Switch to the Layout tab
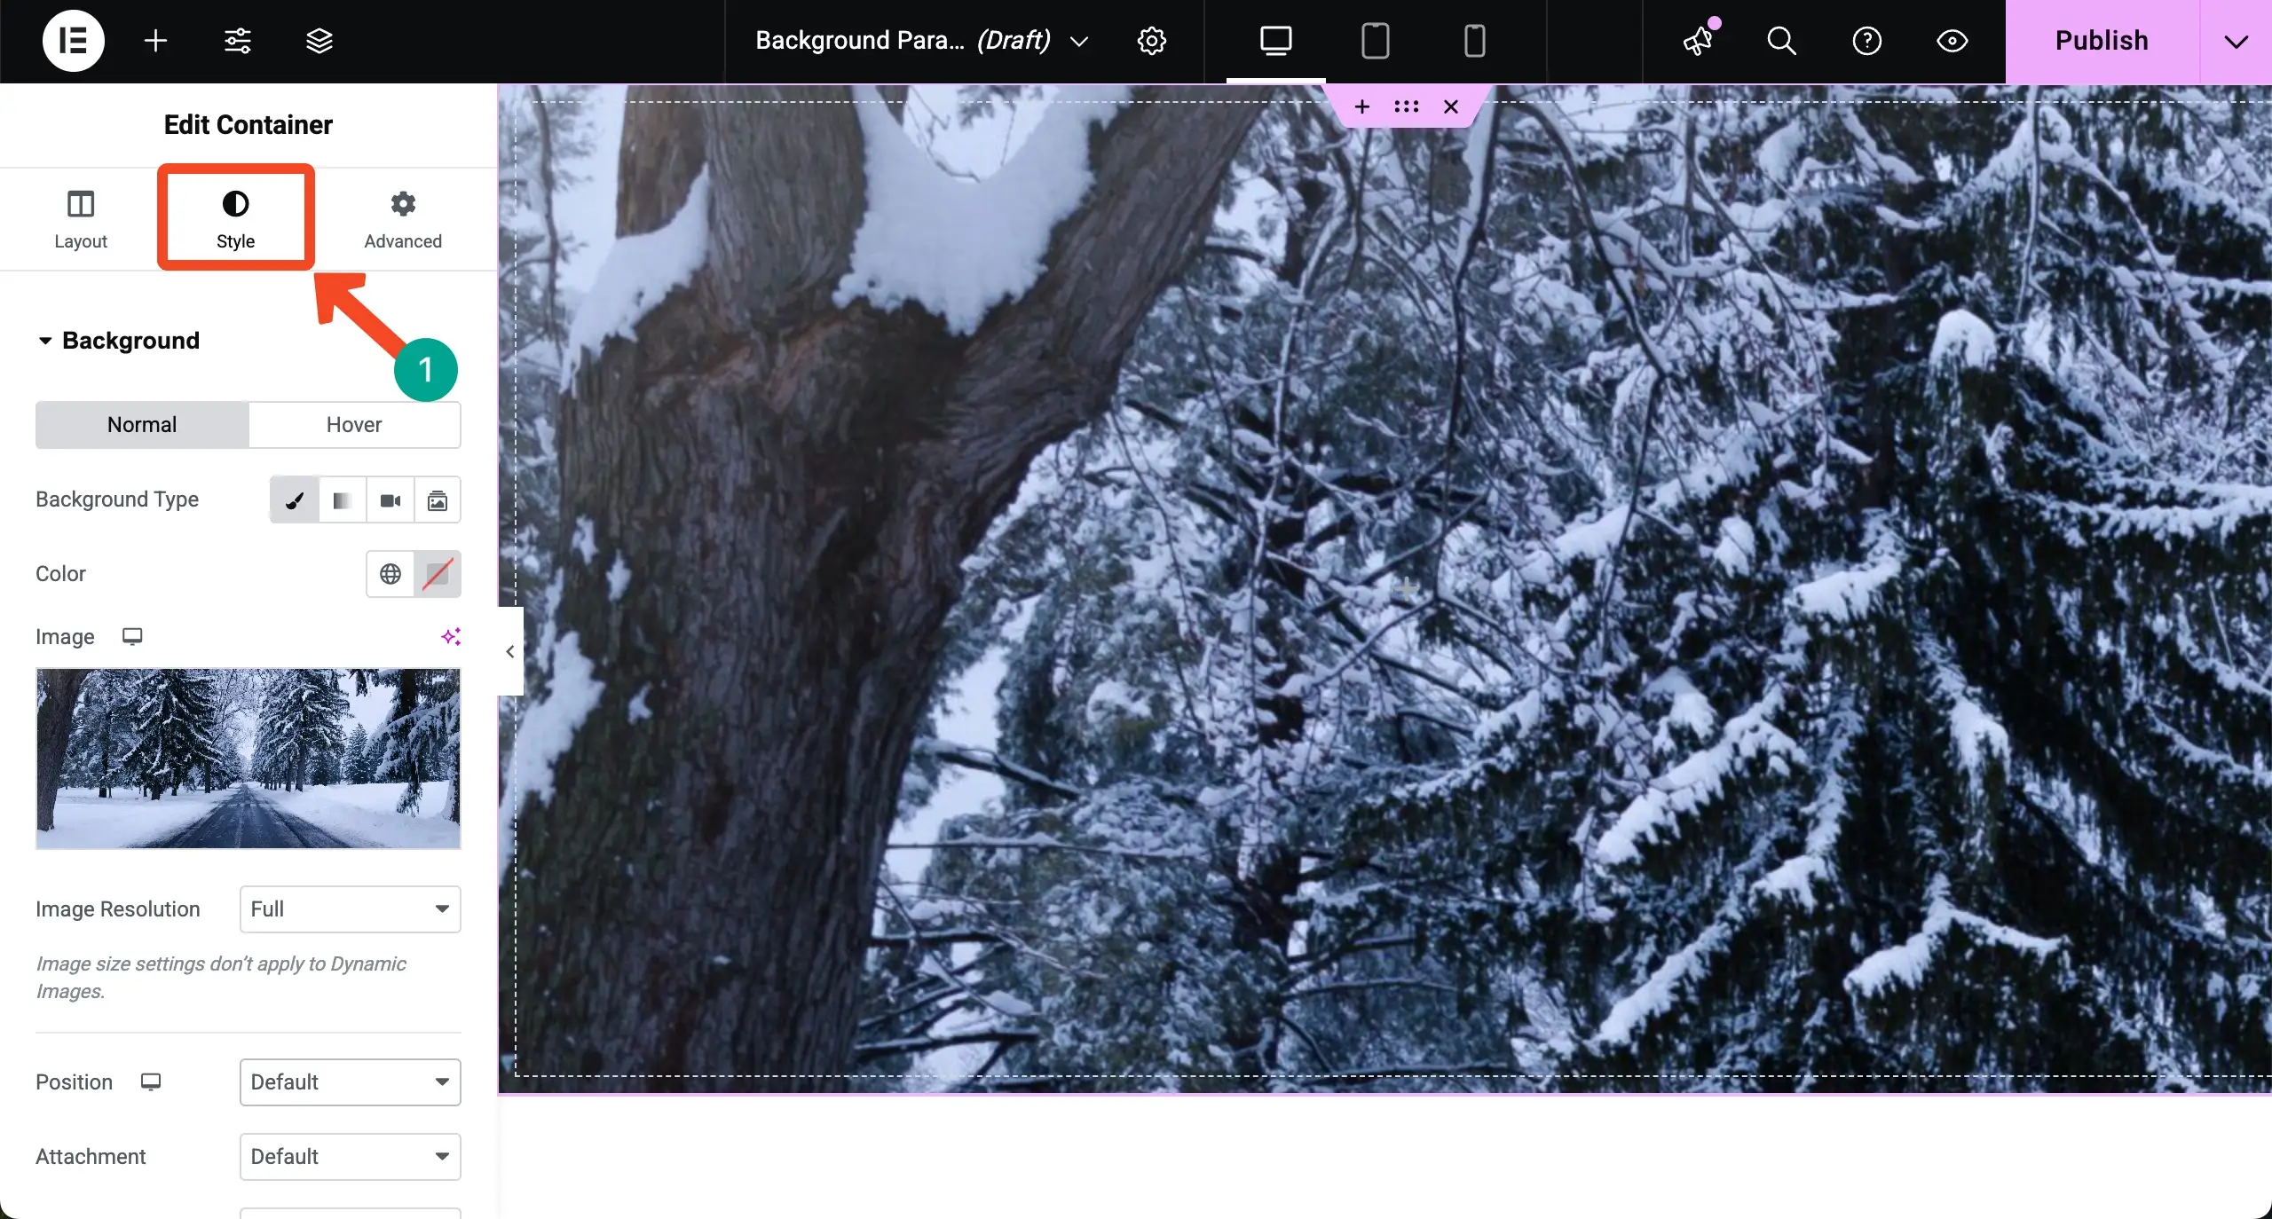The height and width of the screenshot is (1219, 2272). pyautogui.click(x=81, y=220)
